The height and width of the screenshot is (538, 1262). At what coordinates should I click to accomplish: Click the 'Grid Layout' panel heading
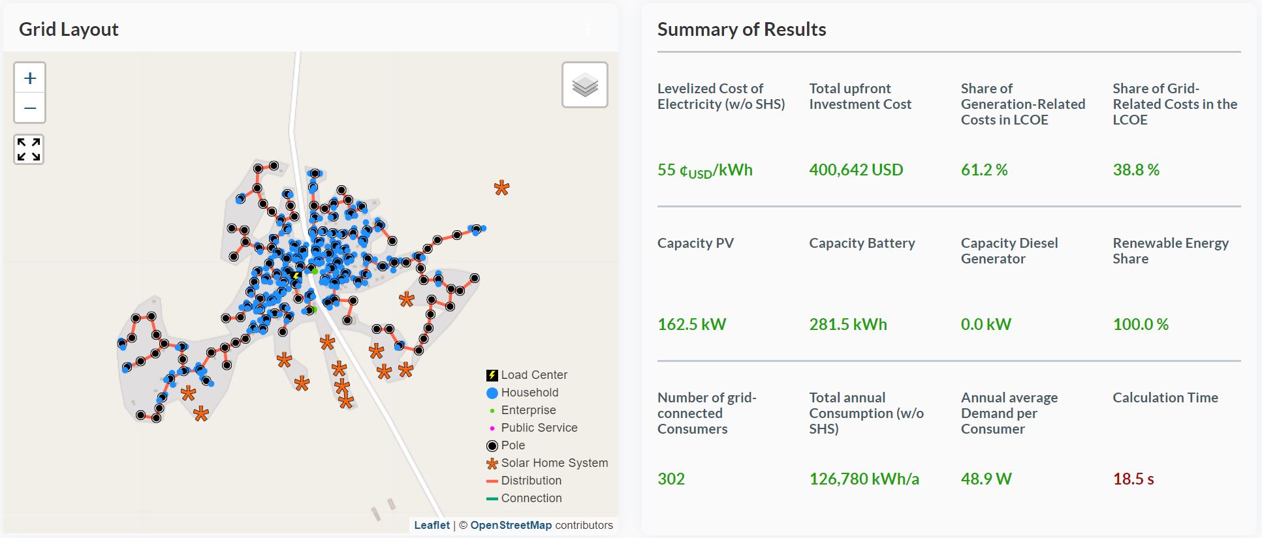(69, 29)
